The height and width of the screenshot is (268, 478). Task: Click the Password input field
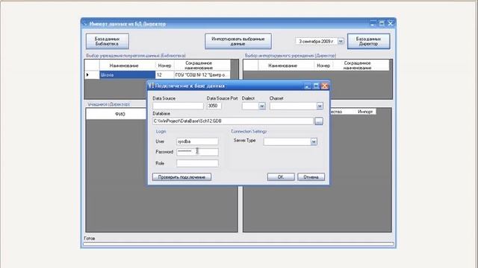pos(197,152)
